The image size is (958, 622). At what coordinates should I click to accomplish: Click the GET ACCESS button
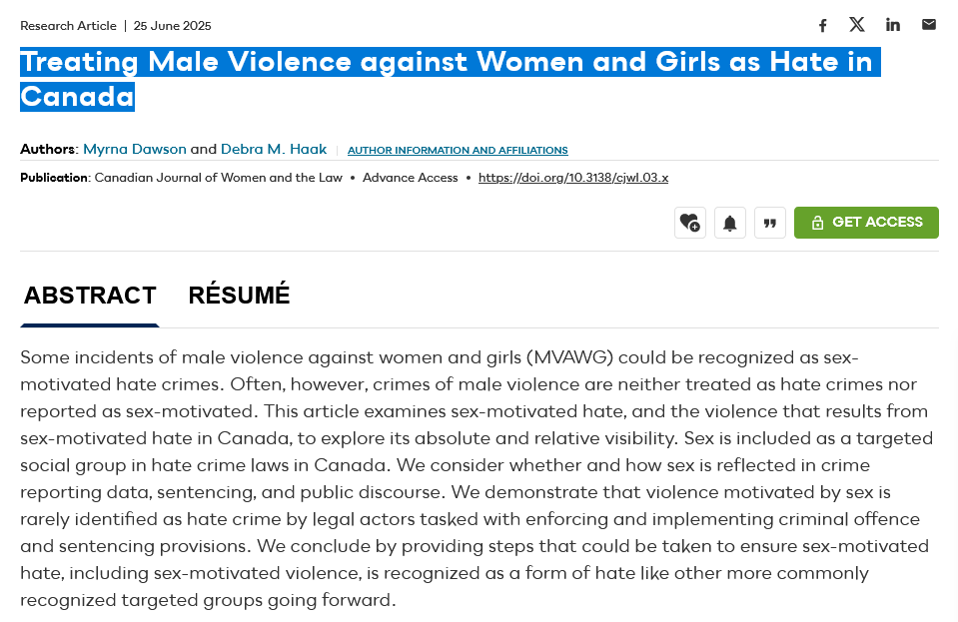pos(866,222)
